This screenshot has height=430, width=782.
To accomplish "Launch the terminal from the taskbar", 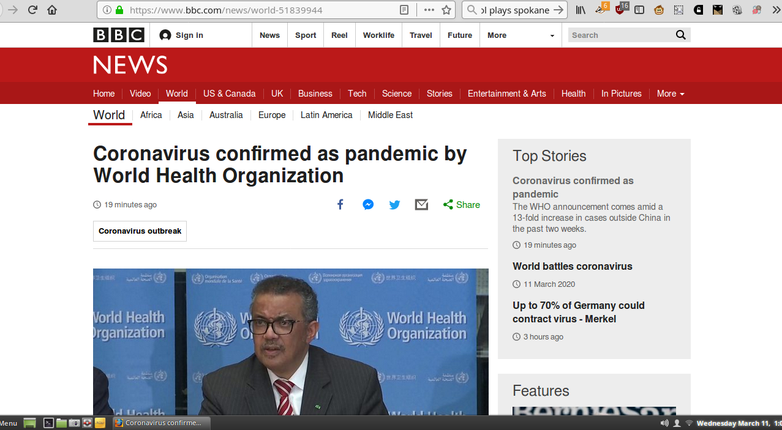I will pos(48,423).
